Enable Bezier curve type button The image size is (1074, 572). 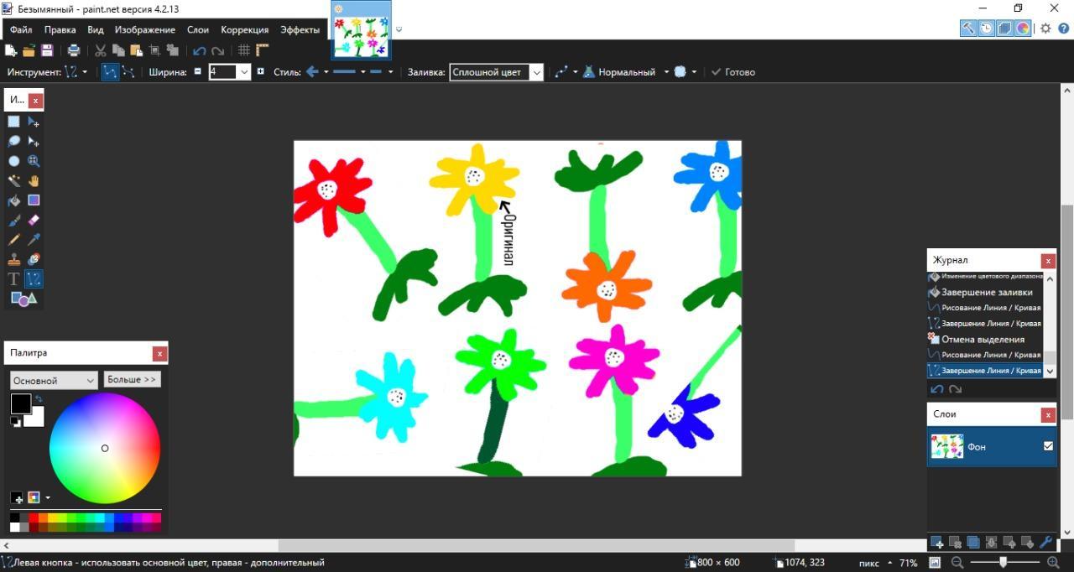[128, 72]
